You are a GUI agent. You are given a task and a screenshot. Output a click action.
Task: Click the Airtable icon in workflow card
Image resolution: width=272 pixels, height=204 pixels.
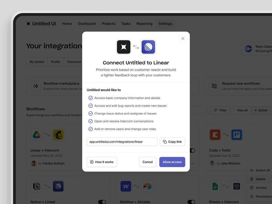click(x=147, y=186)
